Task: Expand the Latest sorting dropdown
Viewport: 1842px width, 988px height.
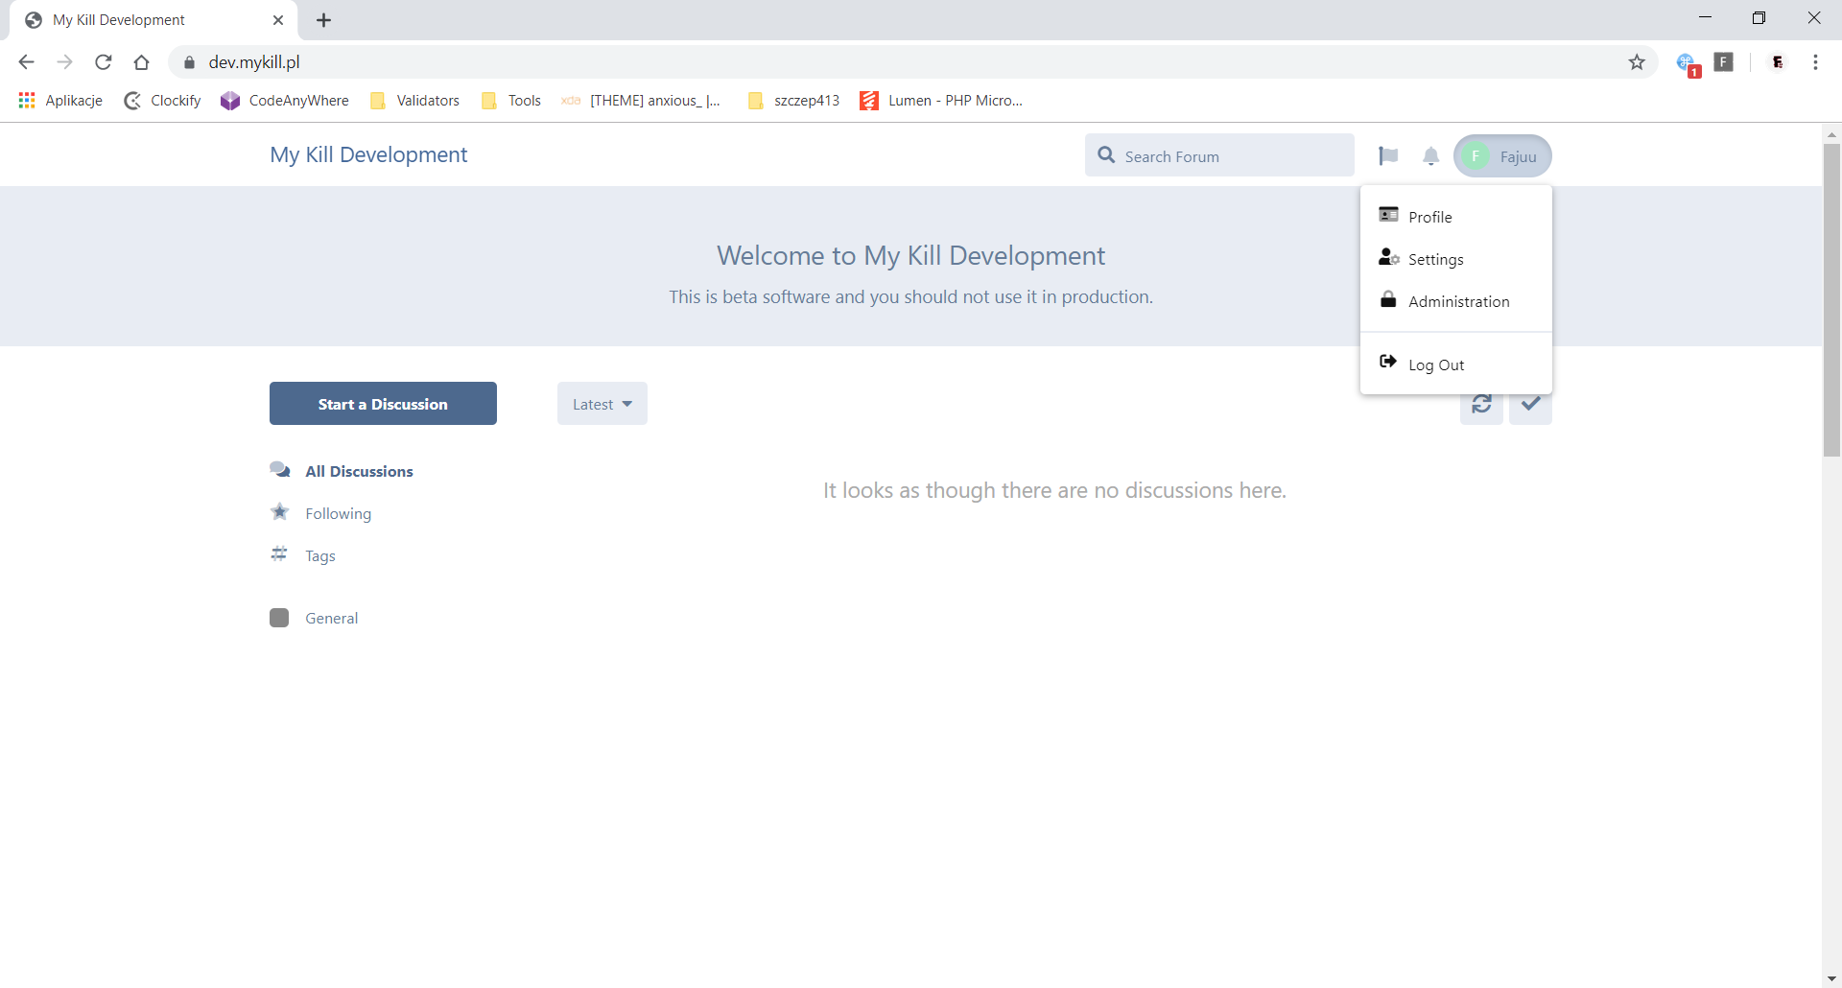Action: 602,403
